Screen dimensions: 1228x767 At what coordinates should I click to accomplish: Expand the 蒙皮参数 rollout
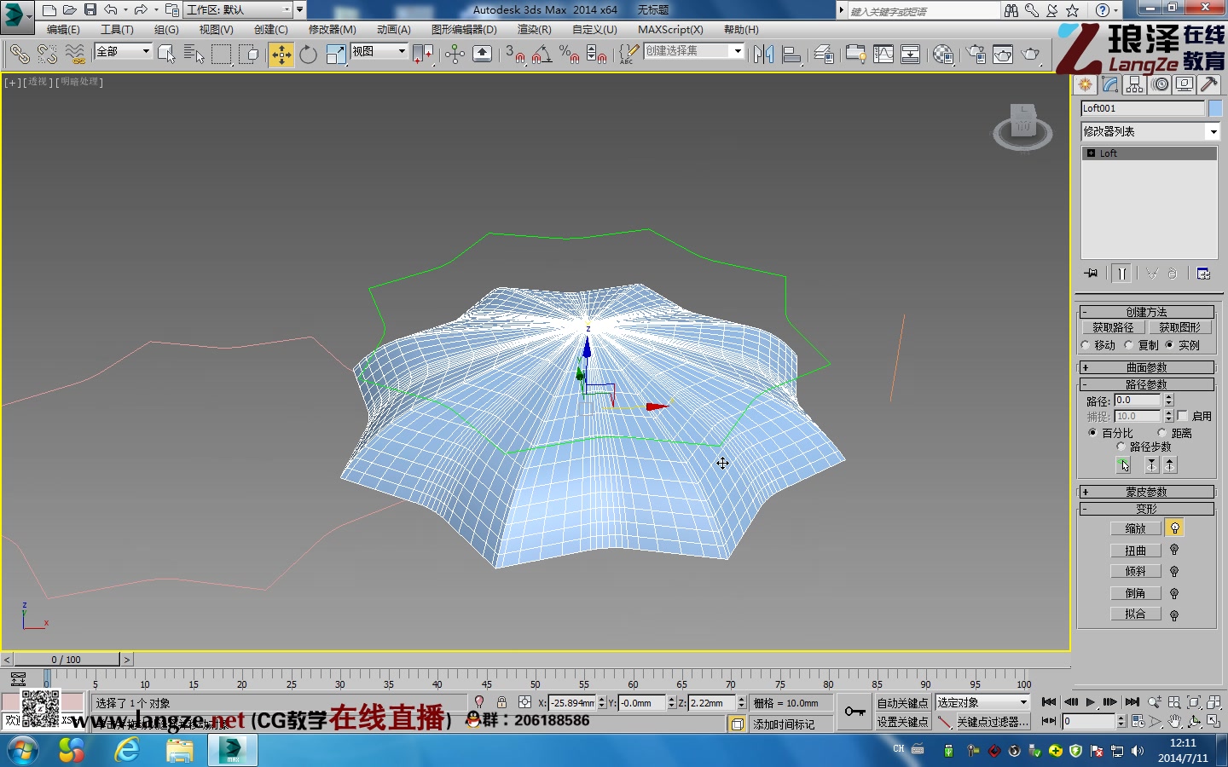point(1146,492)
